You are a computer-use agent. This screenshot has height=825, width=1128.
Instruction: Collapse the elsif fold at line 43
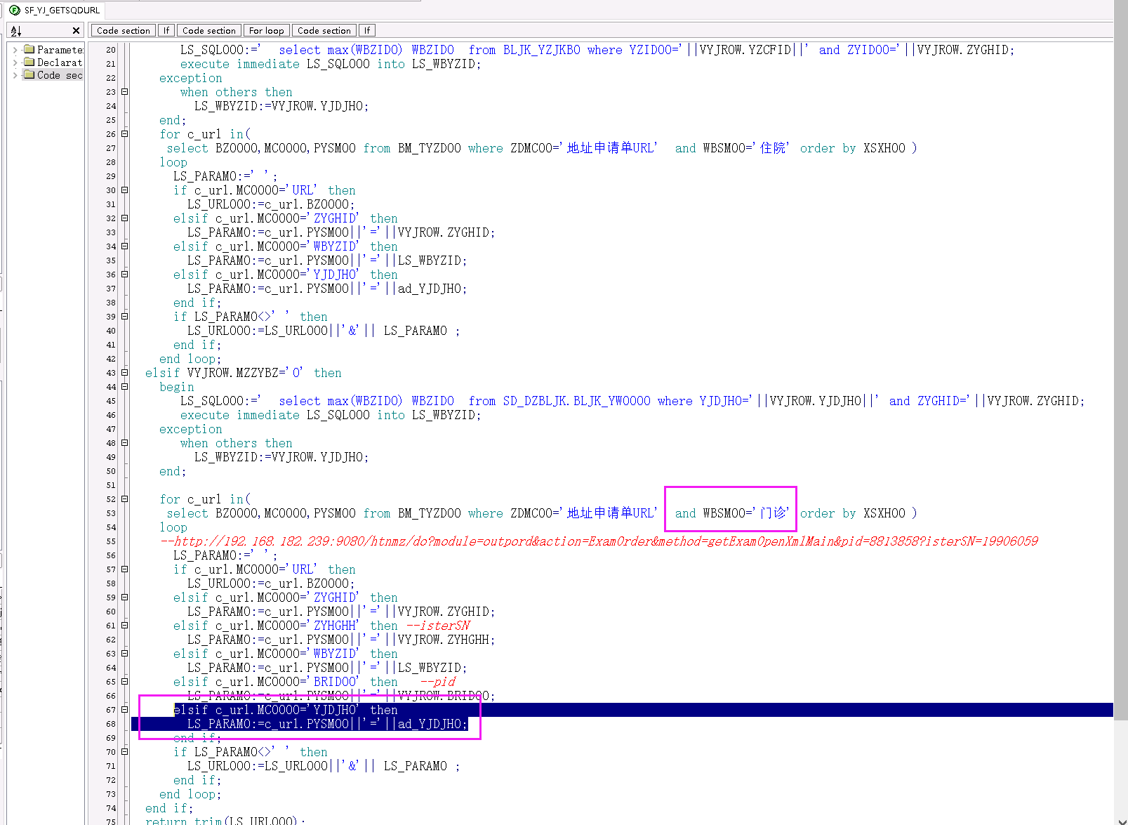[x=124, y=373]
